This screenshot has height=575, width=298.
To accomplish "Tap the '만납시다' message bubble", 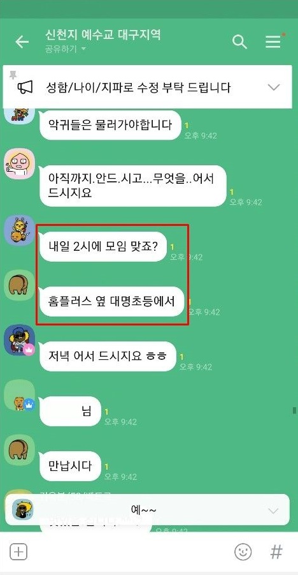I will (x=70, y=467).
